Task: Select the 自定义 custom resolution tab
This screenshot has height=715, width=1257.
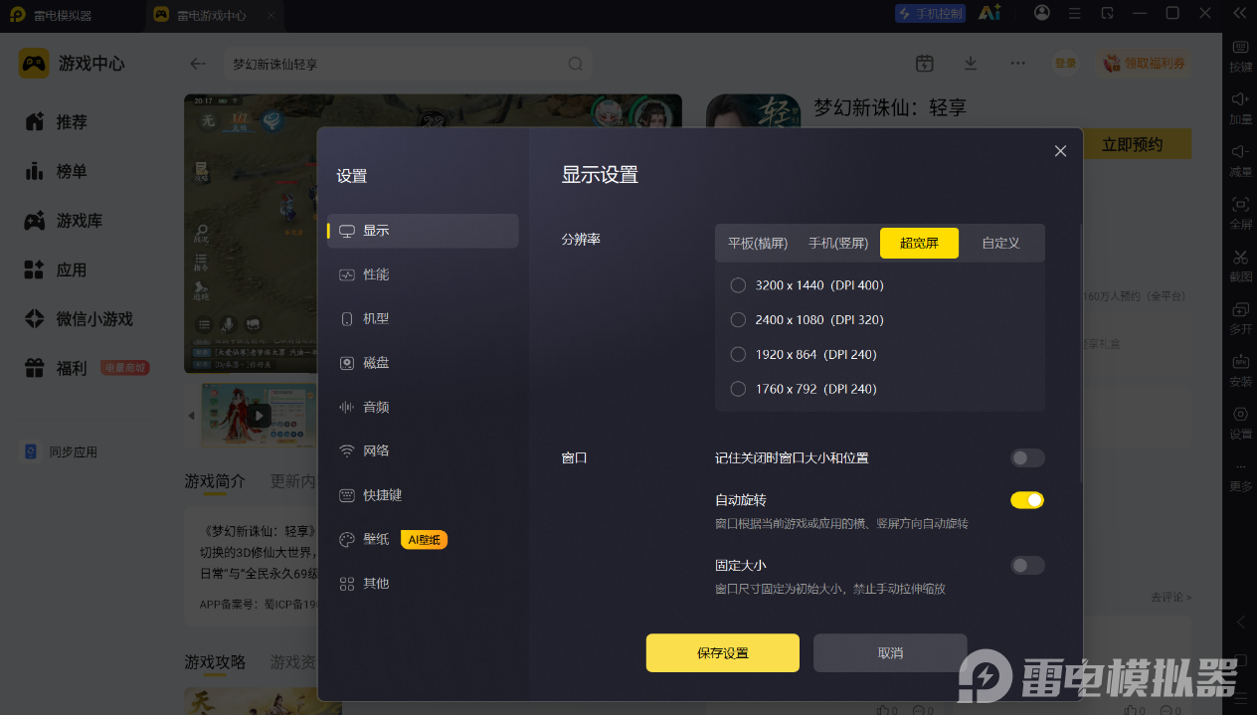Action: click(x=1000, y=243)
